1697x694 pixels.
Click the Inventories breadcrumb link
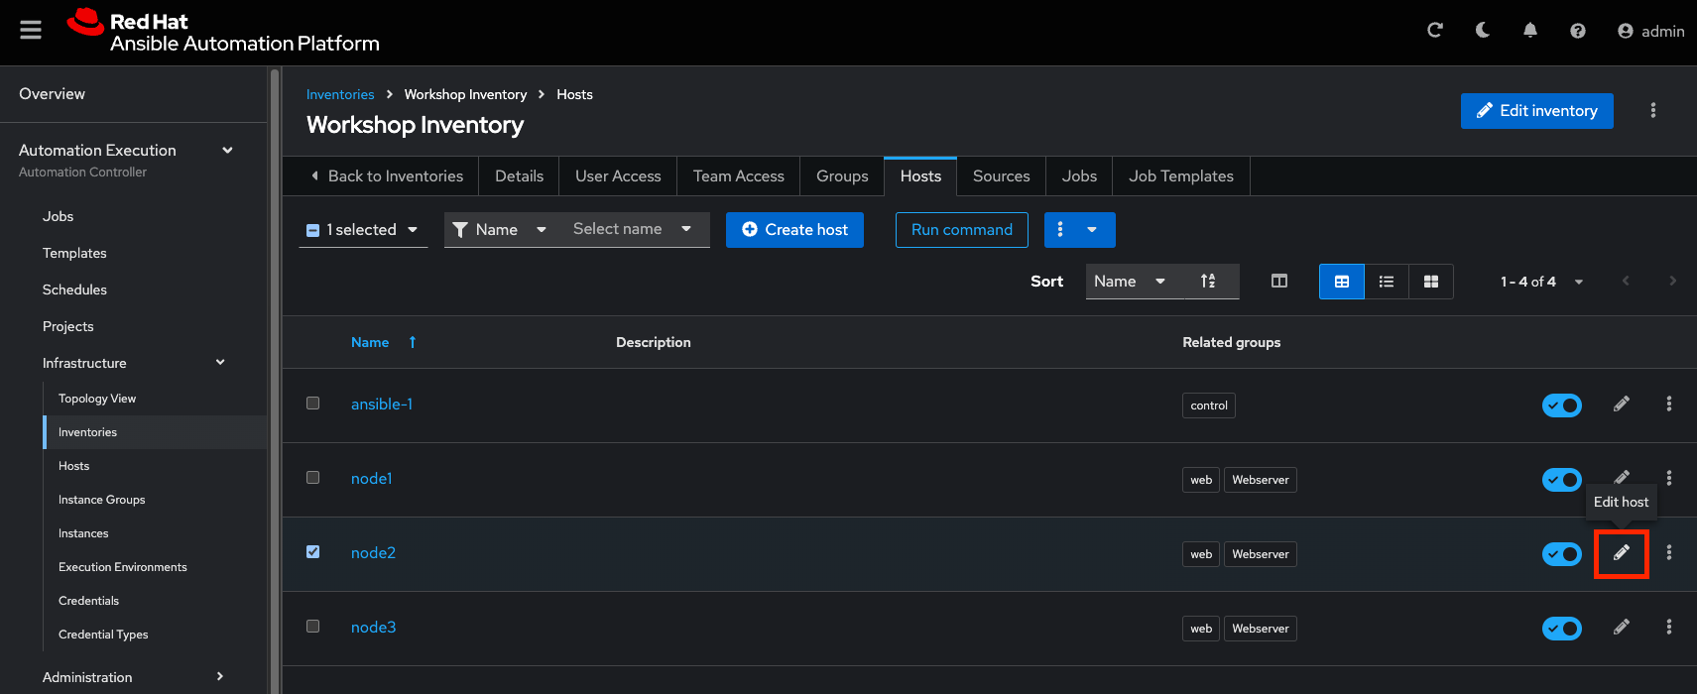click(x=340, y=95)
